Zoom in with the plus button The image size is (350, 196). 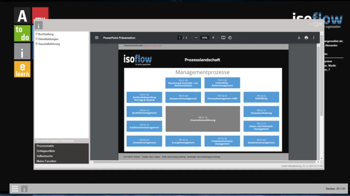(x=213, y=38)
